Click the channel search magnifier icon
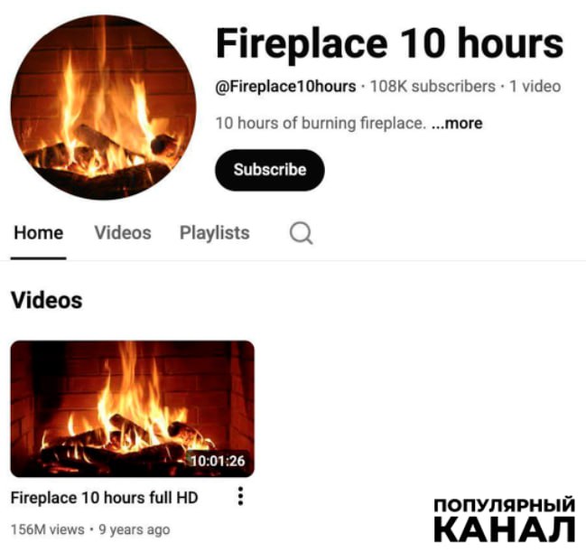586x552 pixels. [x=302, y=233]
